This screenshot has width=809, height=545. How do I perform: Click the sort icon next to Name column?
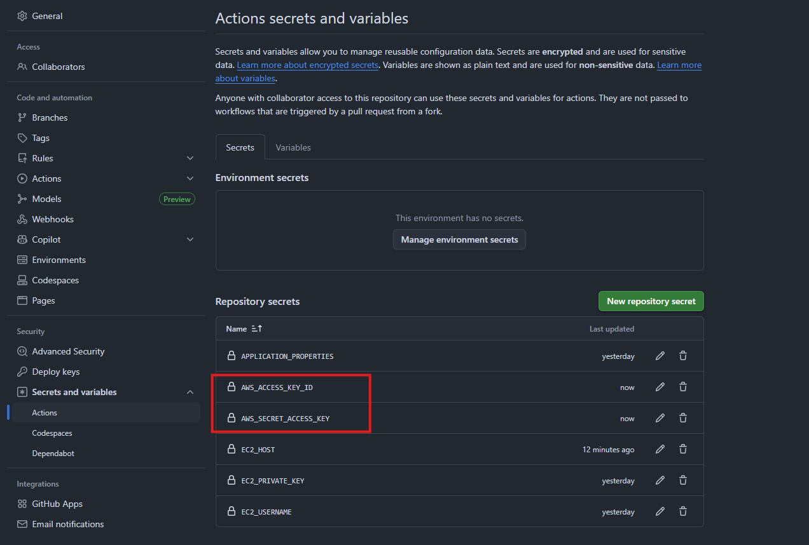coord(257,329)
